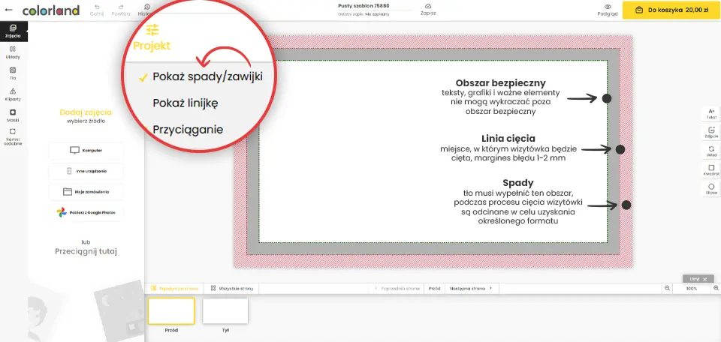Add to cart with Do koszyka 20,00 zł

(671, 10)
